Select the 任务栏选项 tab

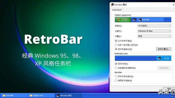click(x=117, y=10)
